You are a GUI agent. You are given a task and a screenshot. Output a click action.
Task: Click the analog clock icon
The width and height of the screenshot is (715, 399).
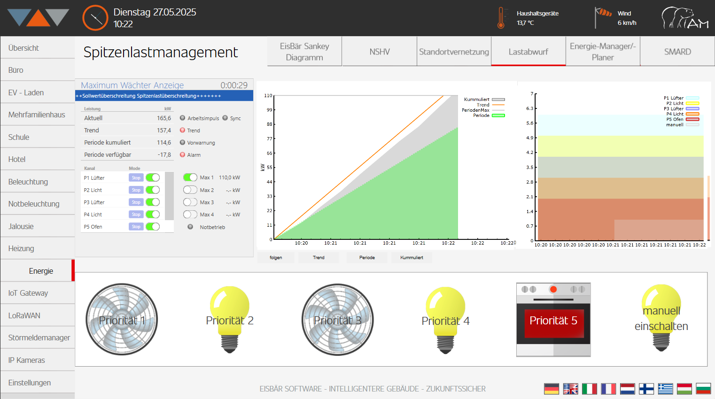(x=95, y=18)
